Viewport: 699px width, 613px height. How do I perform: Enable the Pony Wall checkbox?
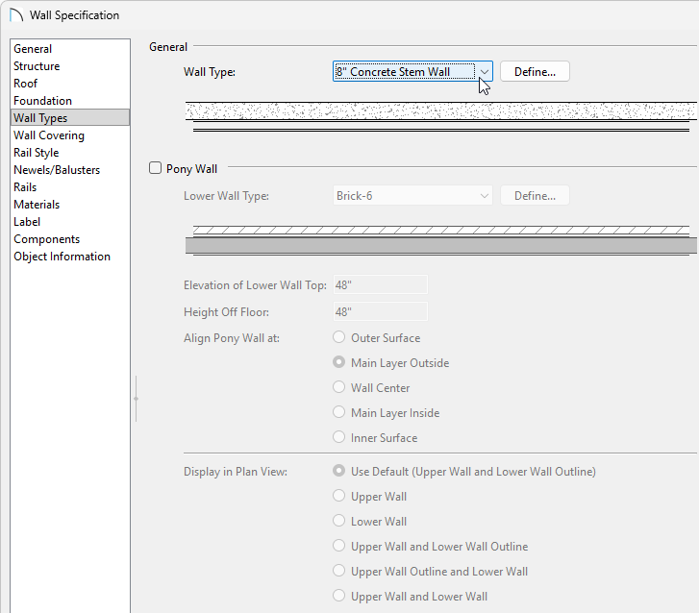[x=155, y=168]
